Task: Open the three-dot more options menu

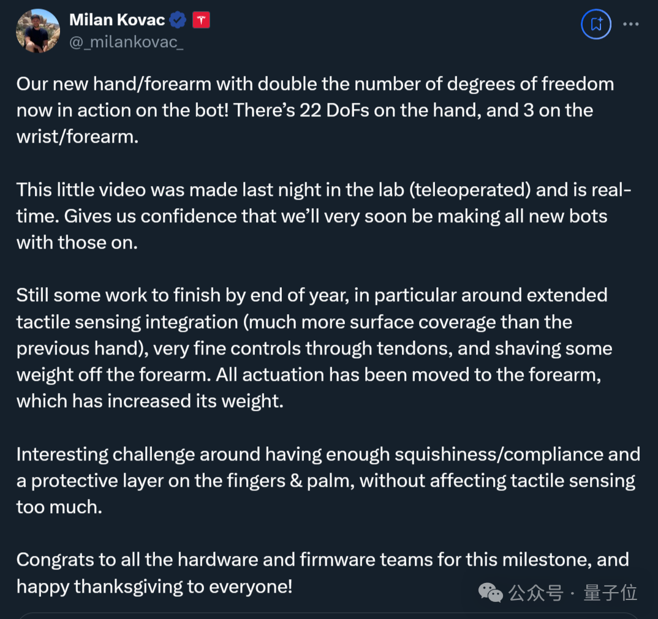Action: 630,24
